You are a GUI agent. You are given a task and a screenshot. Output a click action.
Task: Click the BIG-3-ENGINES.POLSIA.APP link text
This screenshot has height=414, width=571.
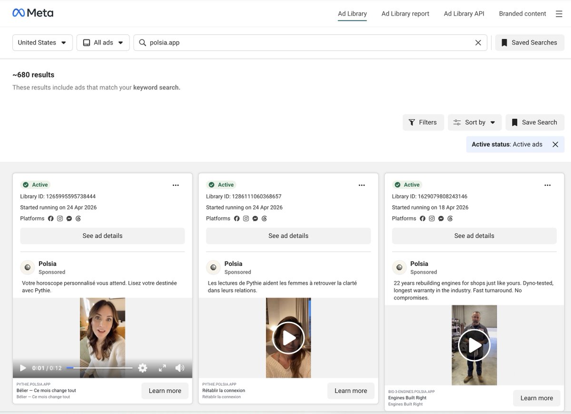click(412, 392)
